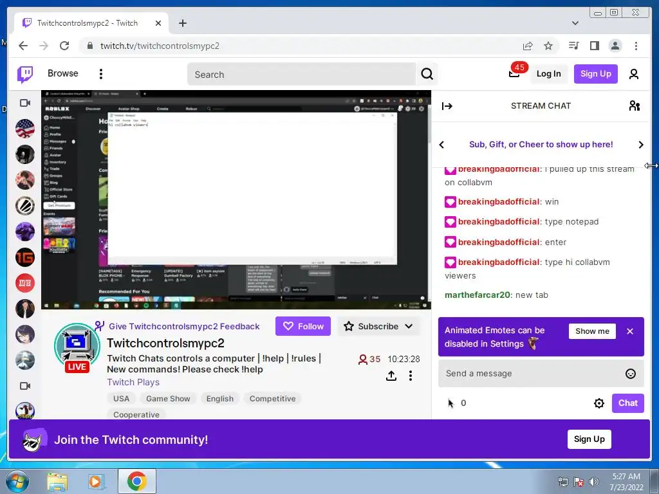This screenshot has height=494, width=659.
Task: Open Windows Explorer from taskbar
Action: coord(57,481)
